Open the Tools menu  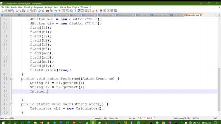[56, 7]
